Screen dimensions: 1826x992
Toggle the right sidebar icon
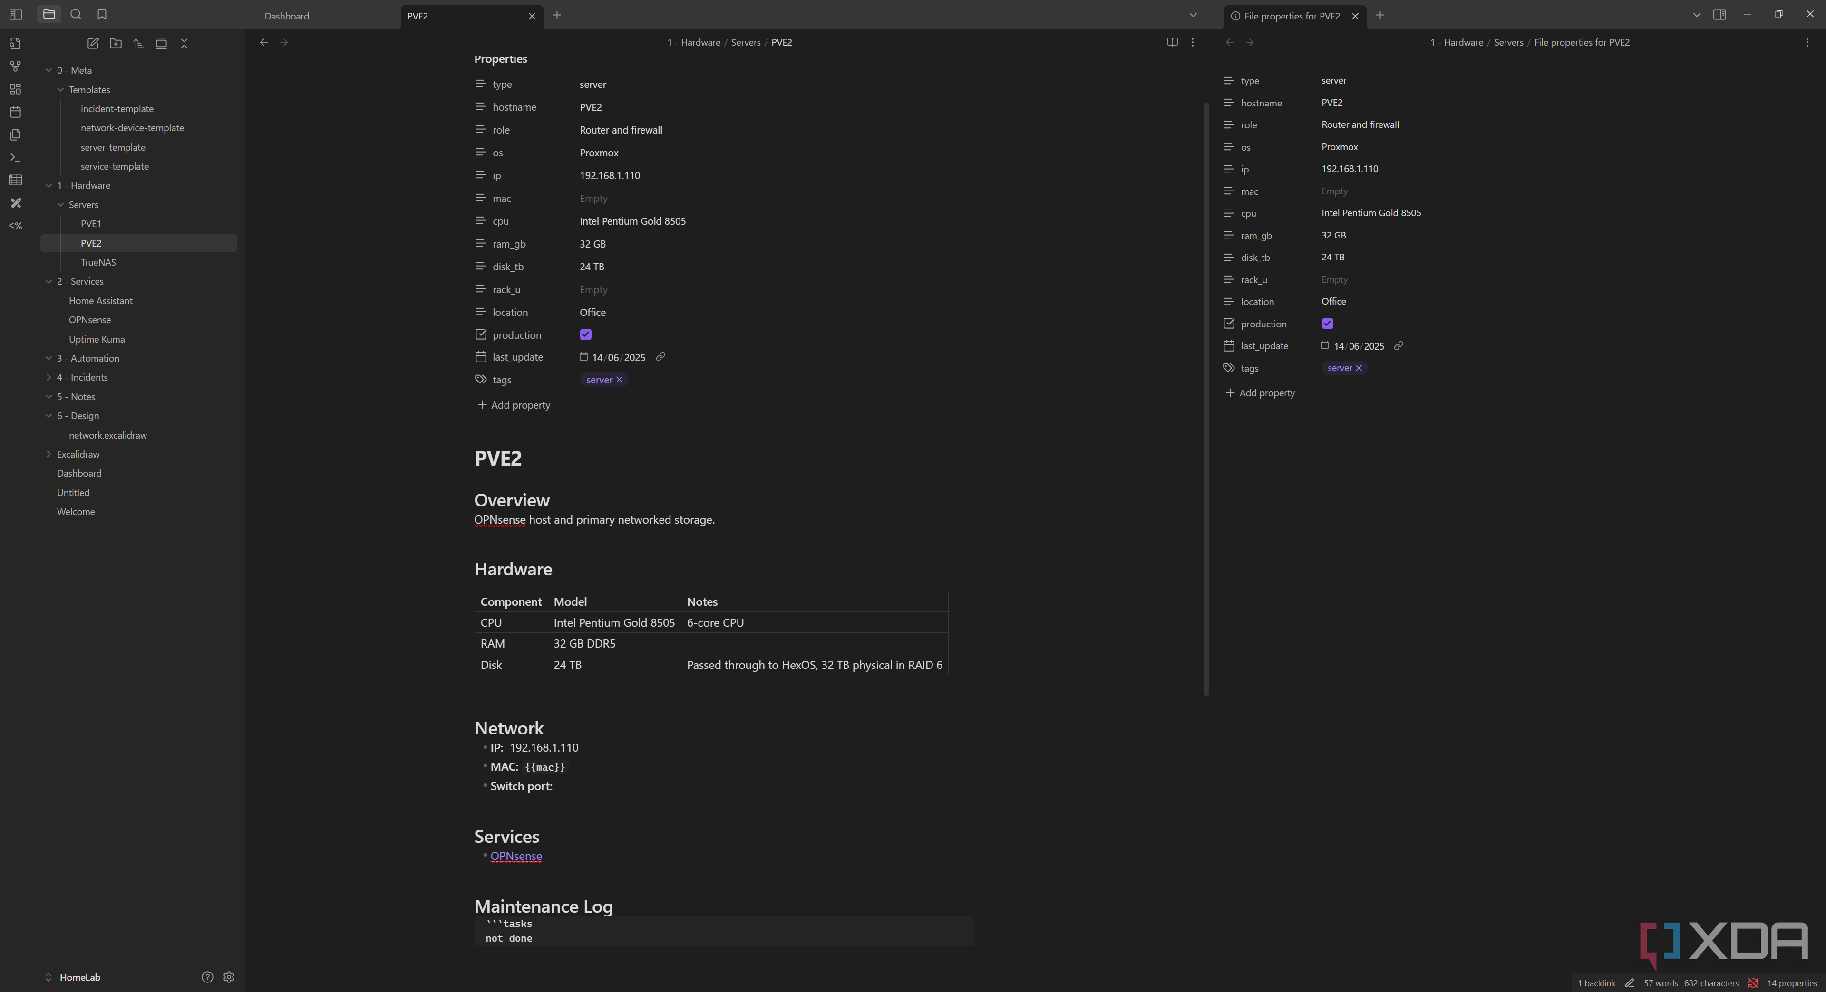point(1719,14)
